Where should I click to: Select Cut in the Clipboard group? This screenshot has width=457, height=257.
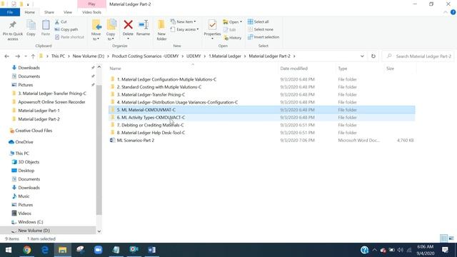(61, 22)
